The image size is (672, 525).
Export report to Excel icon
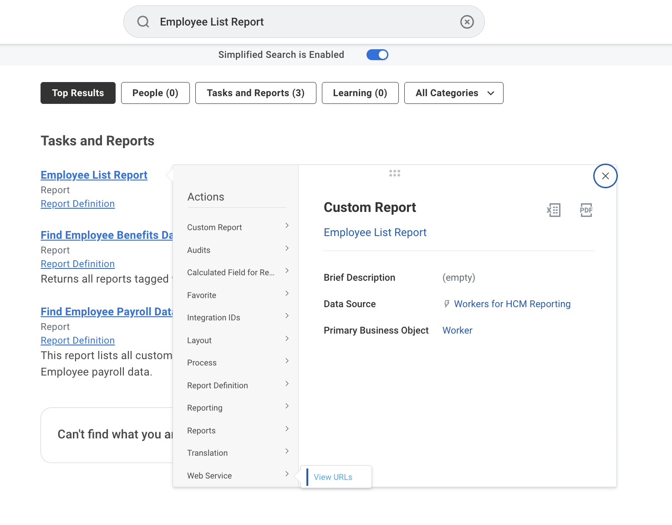tap(554, 210)
